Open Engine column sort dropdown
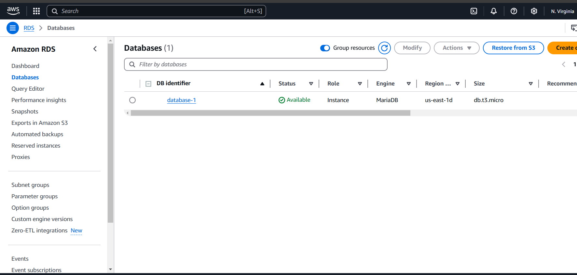This screenshot has width=577, height=275. click(x=409, y=84)
